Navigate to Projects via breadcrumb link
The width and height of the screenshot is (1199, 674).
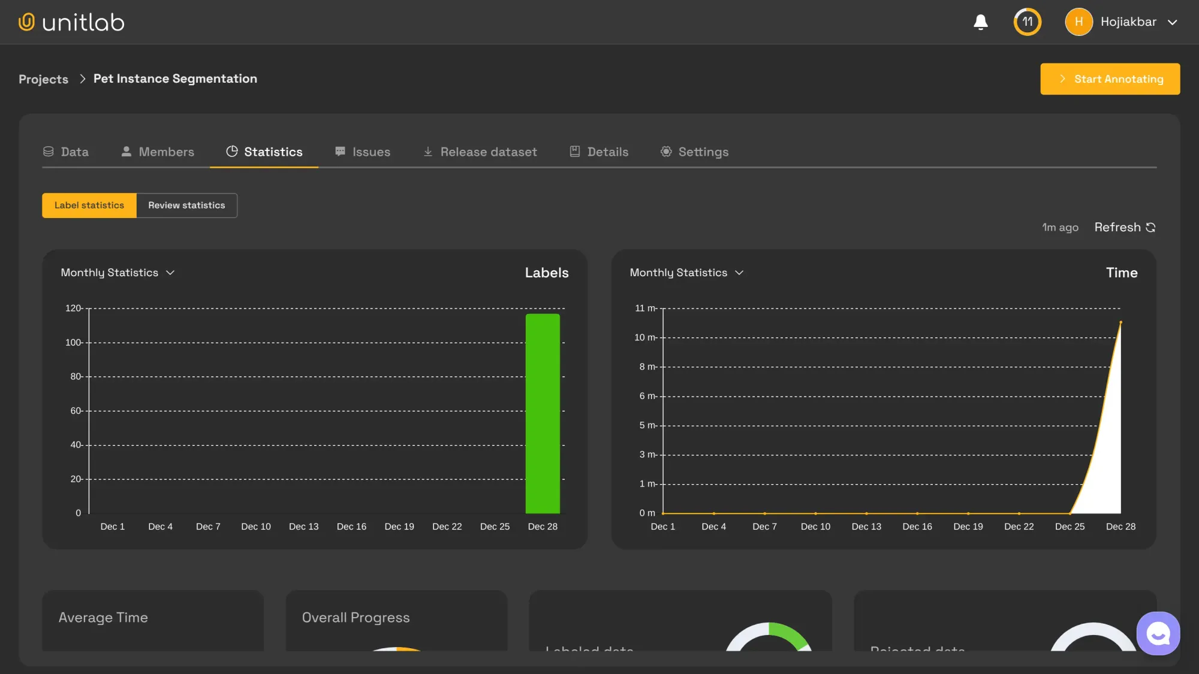click(x=43, y=78)
